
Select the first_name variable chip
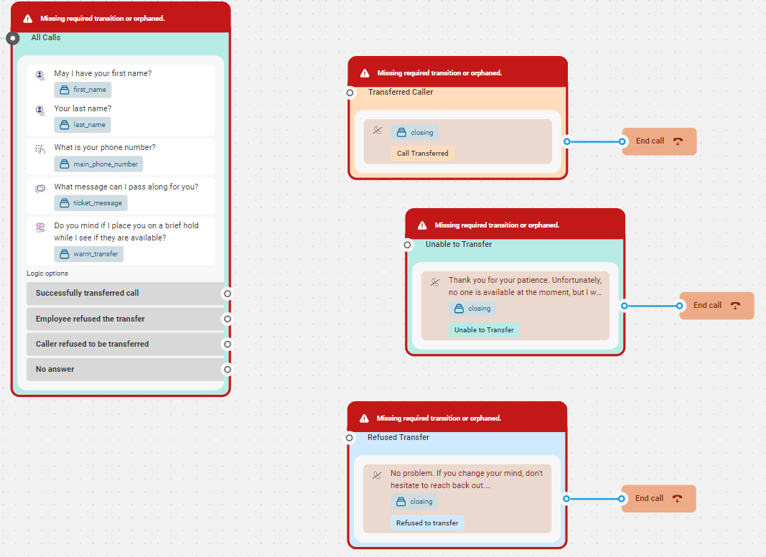point(83,90)
